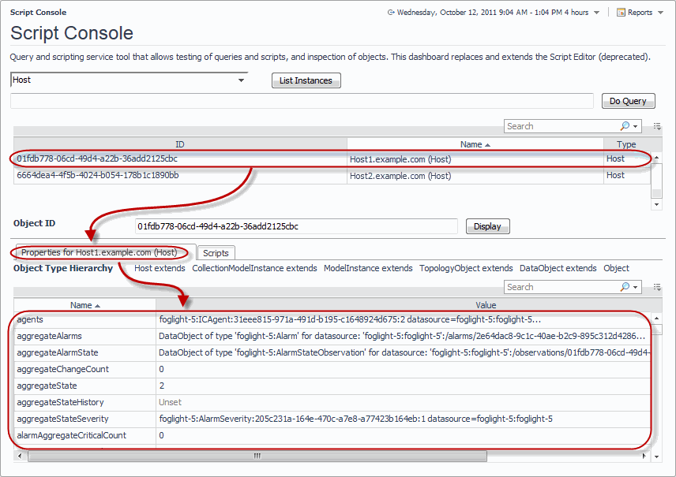Select the aggregateAlarms property name

49,336
